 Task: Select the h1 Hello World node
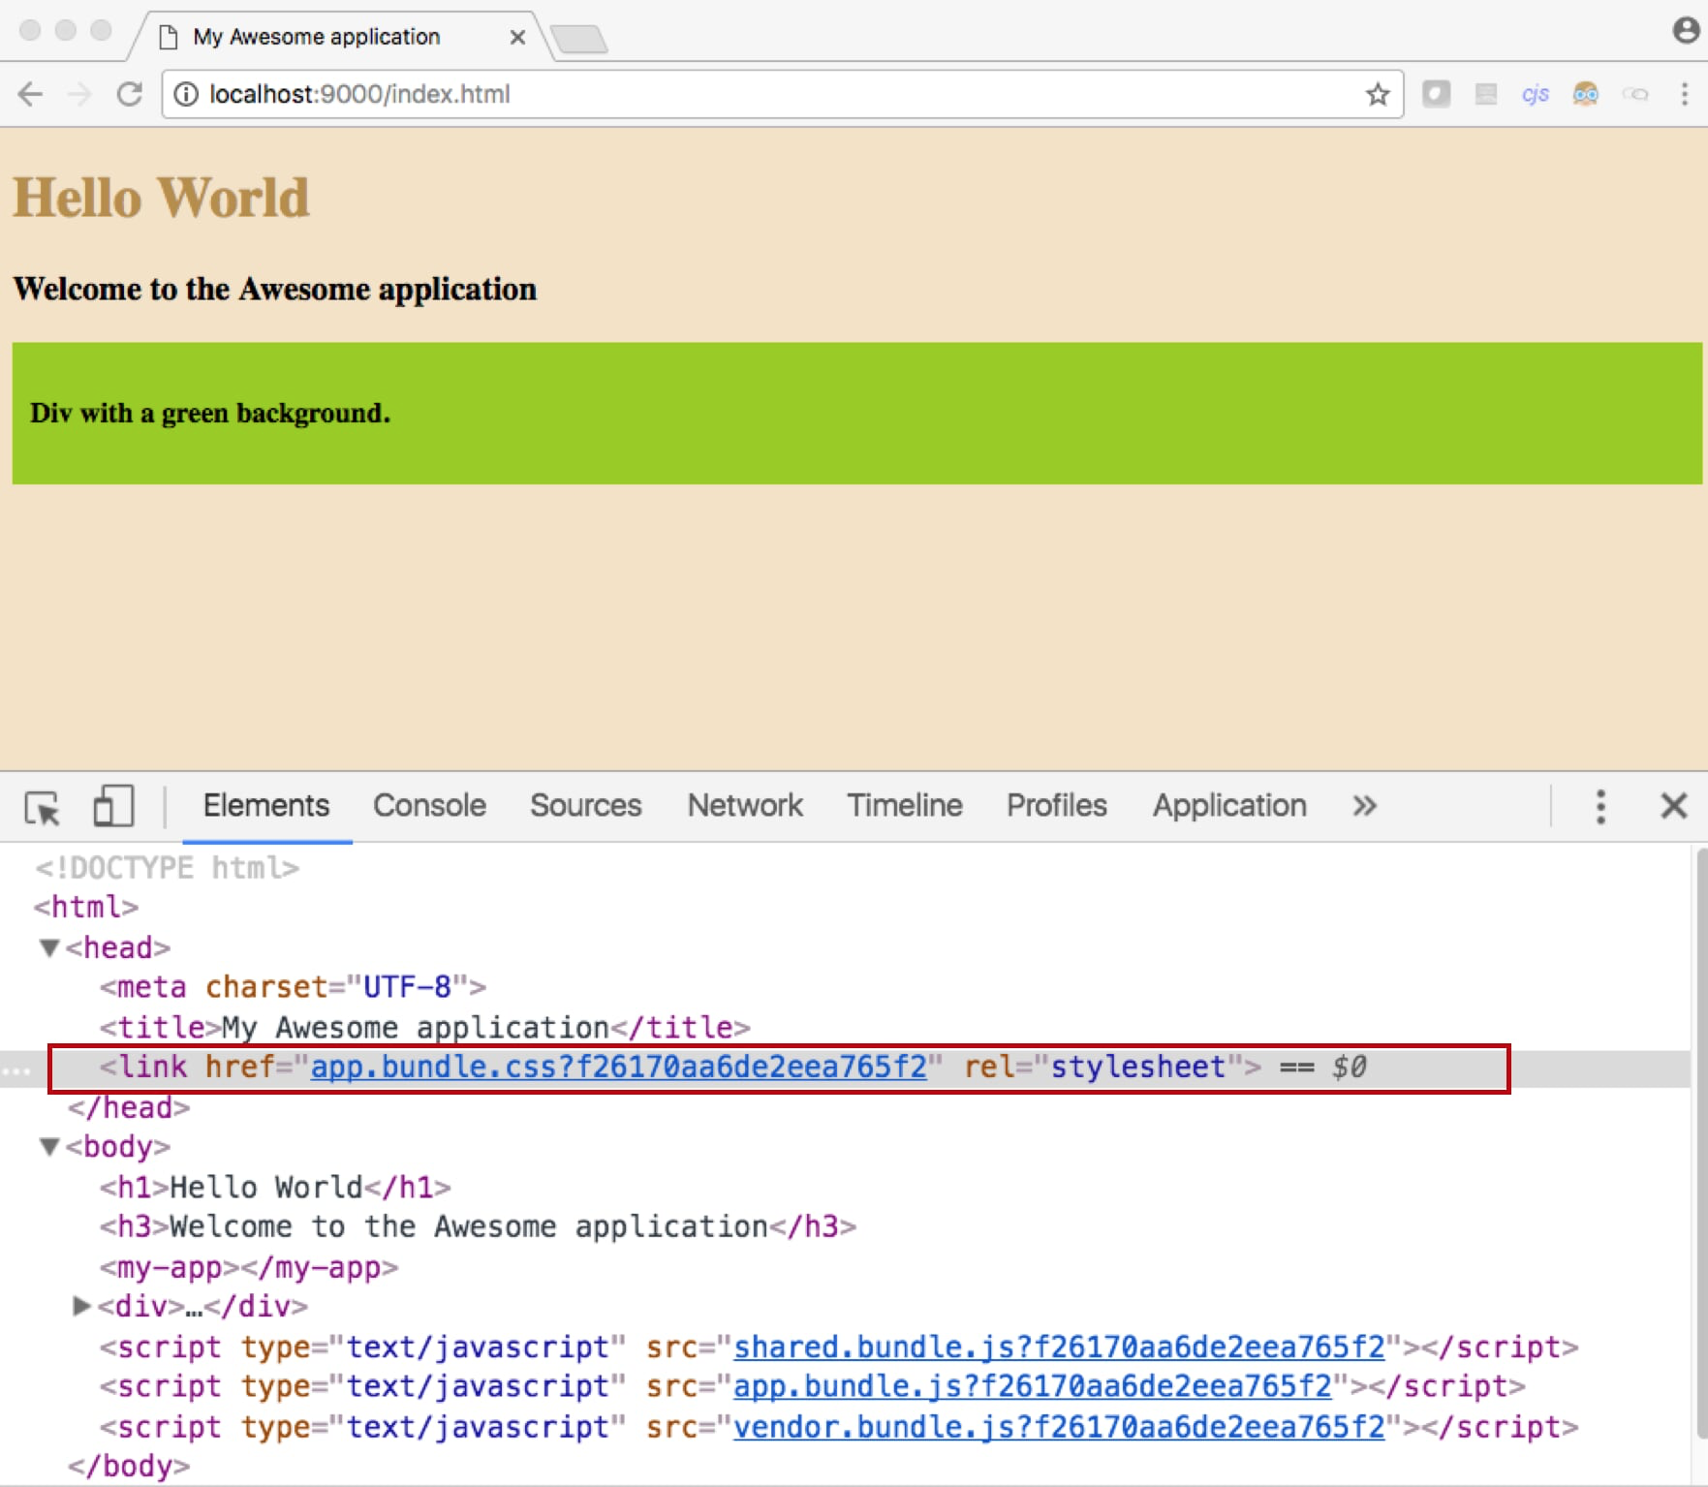click(x=275, y=1188)
